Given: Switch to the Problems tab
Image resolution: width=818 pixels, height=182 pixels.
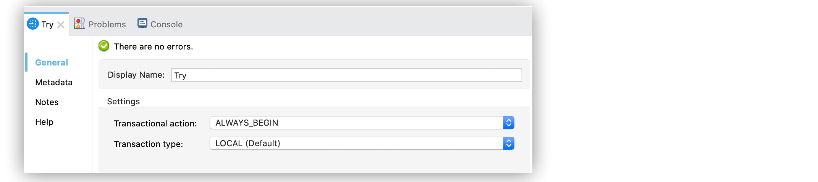Looking at the screenshot, I should coord(107,24).
